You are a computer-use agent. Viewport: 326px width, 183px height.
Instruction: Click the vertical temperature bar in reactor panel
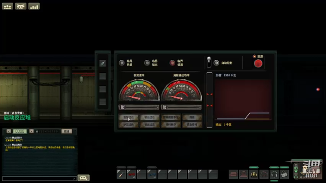pyautogui.click(x=209, y=100)
